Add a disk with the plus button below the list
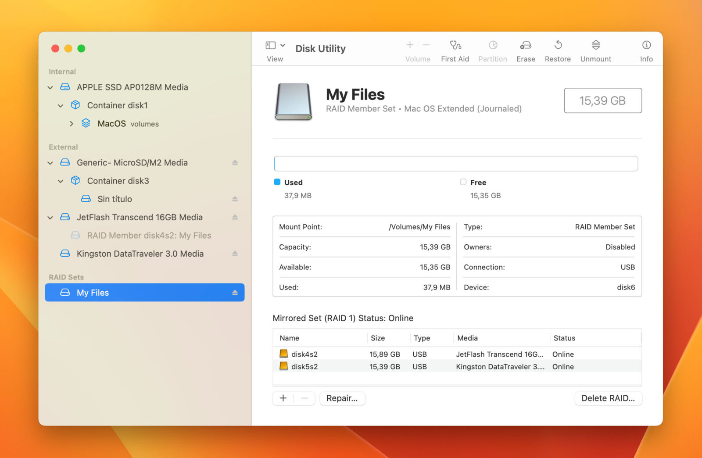This screenshot has height=458, width=702. click(x=283, y=398)
